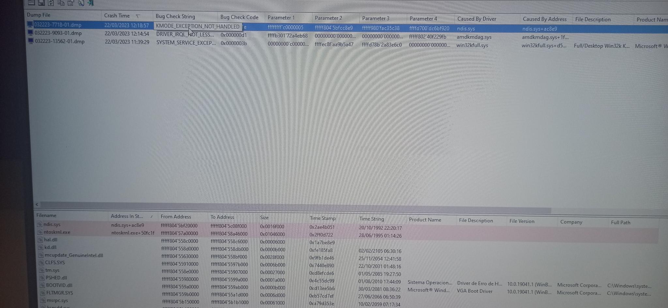Click the Refresh toolbar icon

point(51,3)
